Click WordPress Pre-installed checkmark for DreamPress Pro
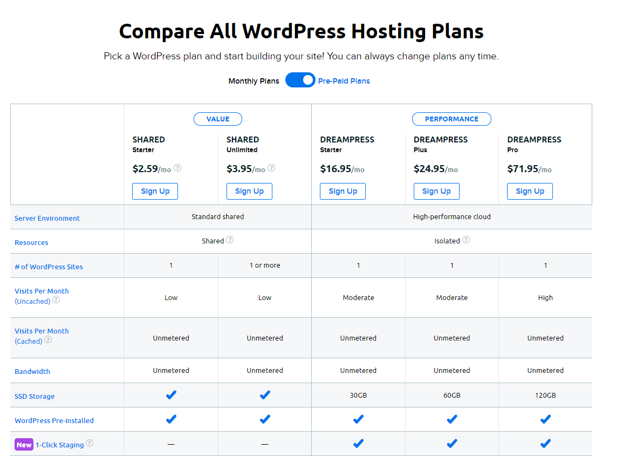Image resolution: width=623 pixels, height=456 pixels. coord(545,419)
